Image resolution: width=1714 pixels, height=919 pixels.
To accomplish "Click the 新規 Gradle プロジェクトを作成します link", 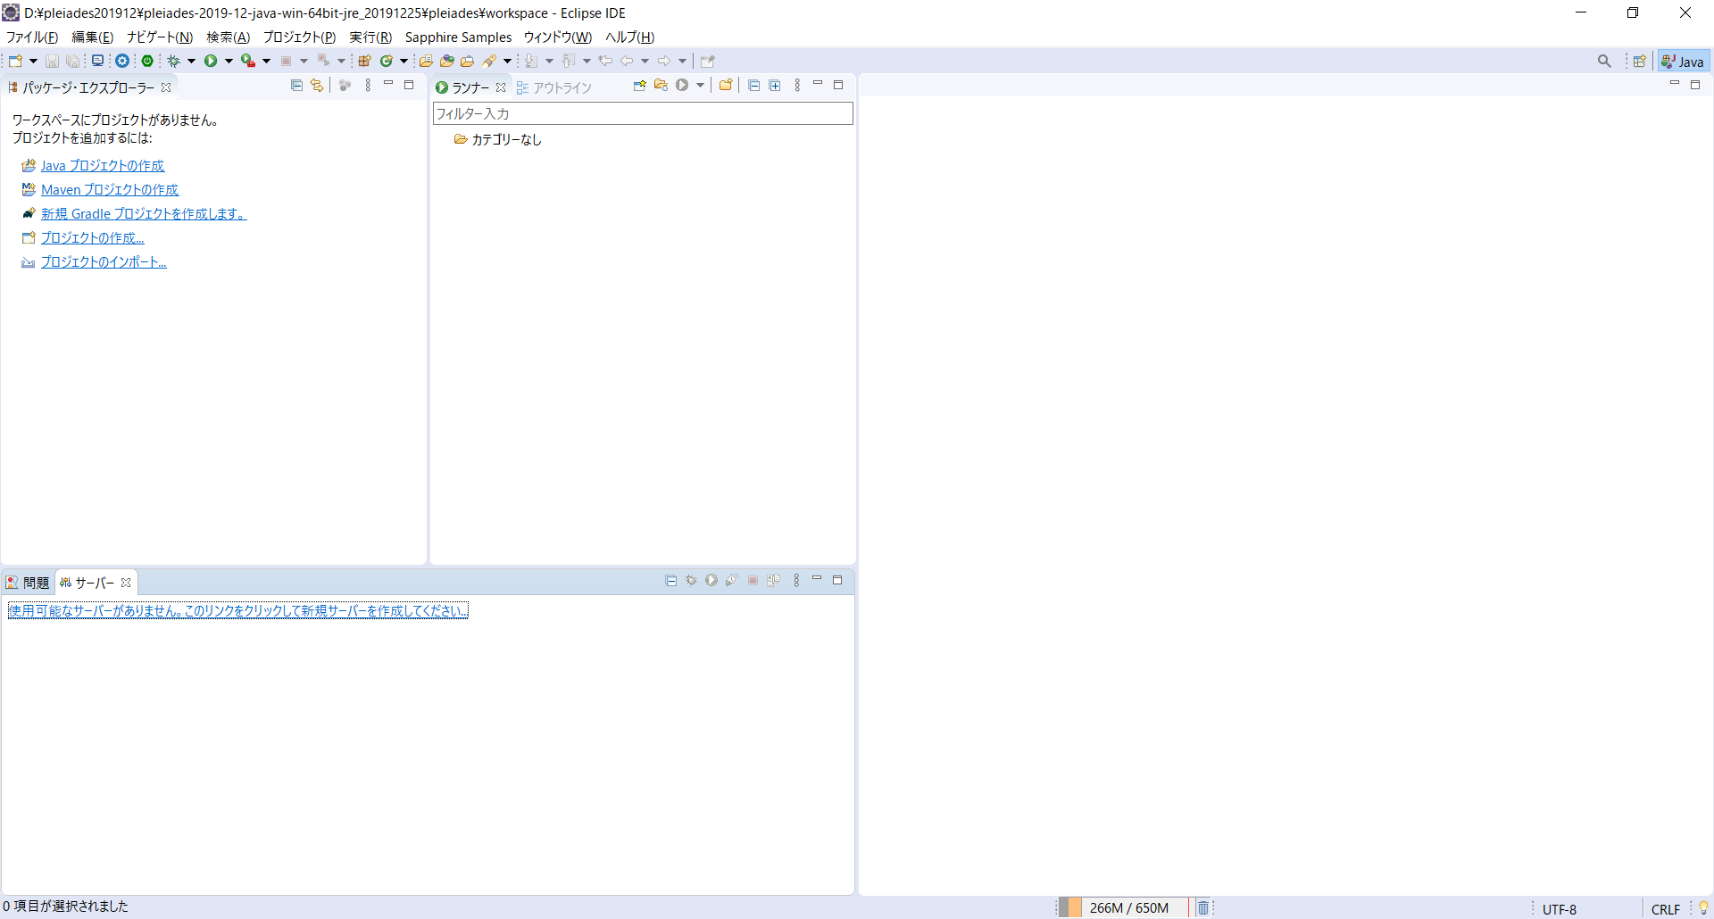I will click(x=144, y=214).
